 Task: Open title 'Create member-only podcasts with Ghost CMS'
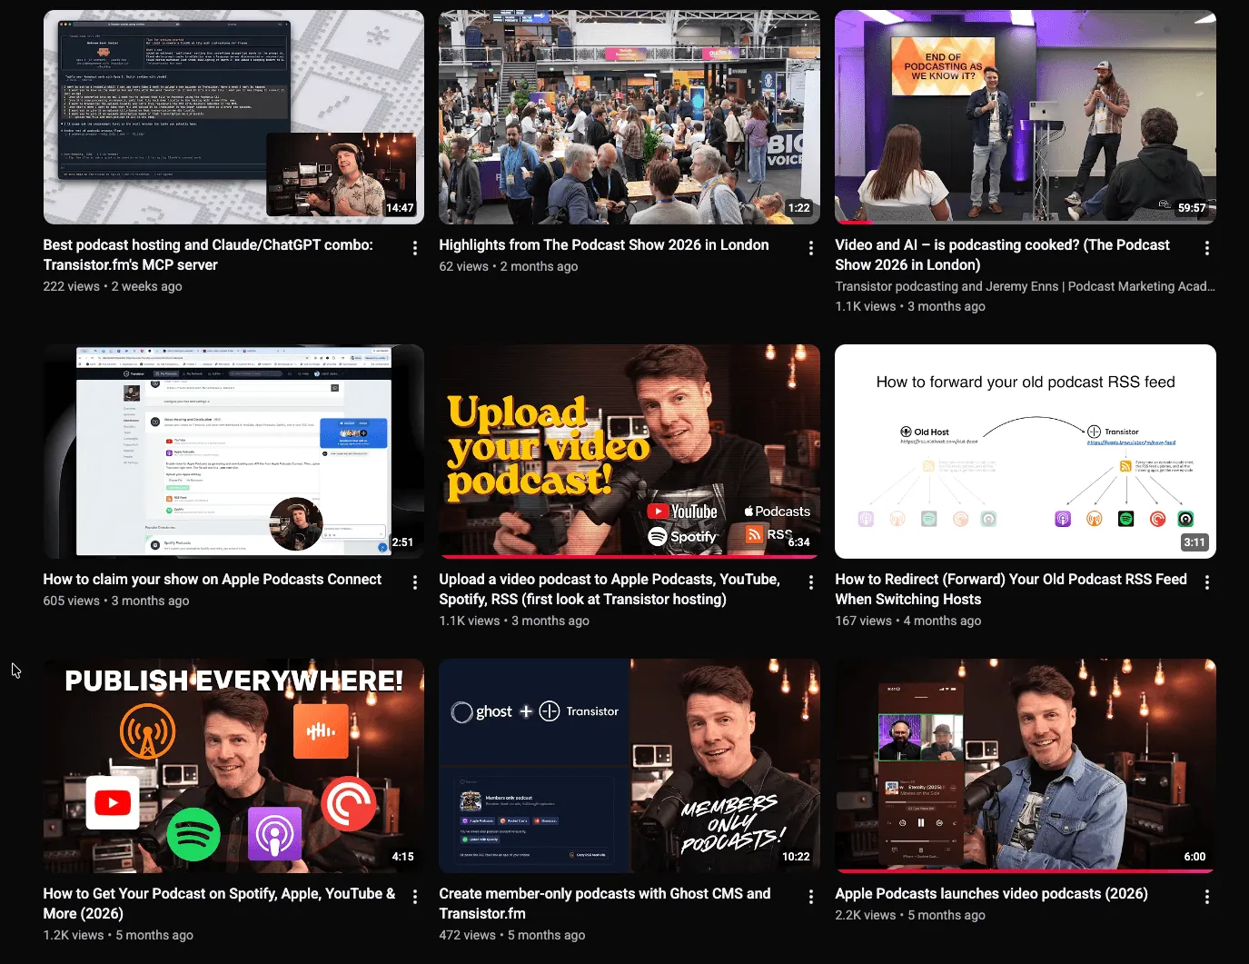605,904
